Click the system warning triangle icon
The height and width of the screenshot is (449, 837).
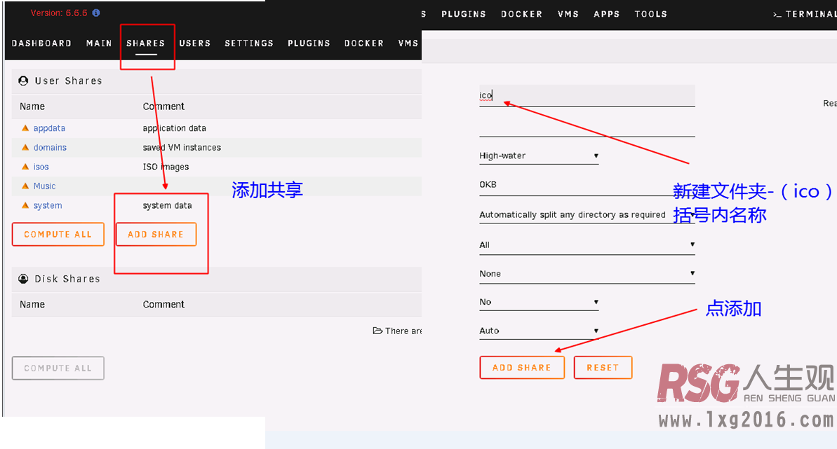tap(25, 205)
